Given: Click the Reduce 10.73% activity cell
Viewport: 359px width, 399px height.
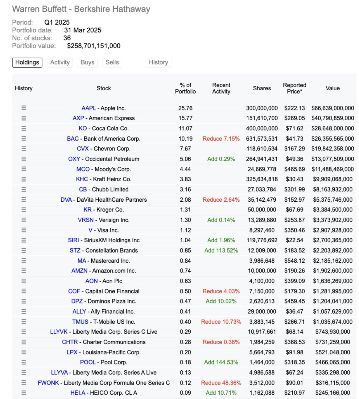Looking at the screenshot, I should pyautogui.click(x=221, y=322).
